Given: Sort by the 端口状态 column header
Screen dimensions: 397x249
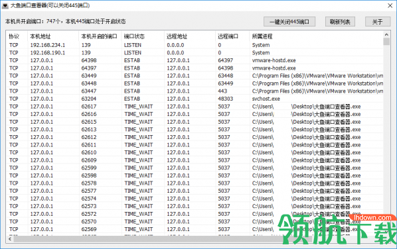Looking at the screenshot, I should 143,36.
